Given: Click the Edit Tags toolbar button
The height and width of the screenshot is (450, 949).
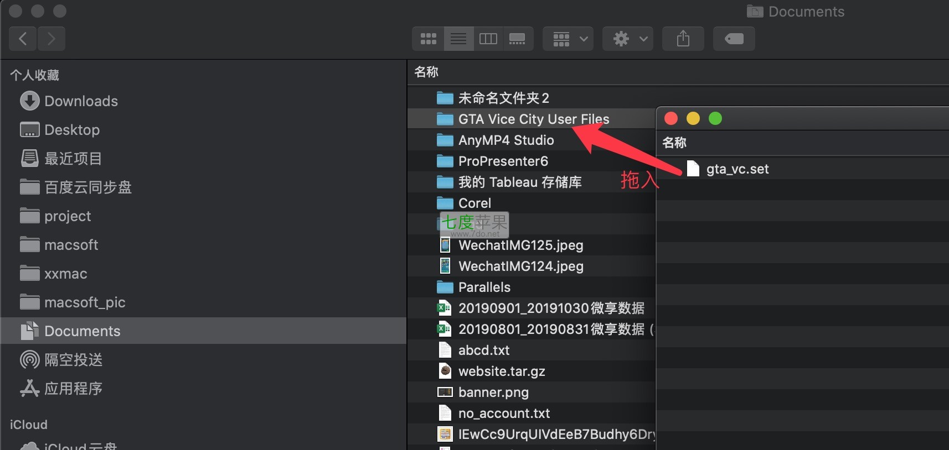Looking at the screenshot, I should click(734, 39).
